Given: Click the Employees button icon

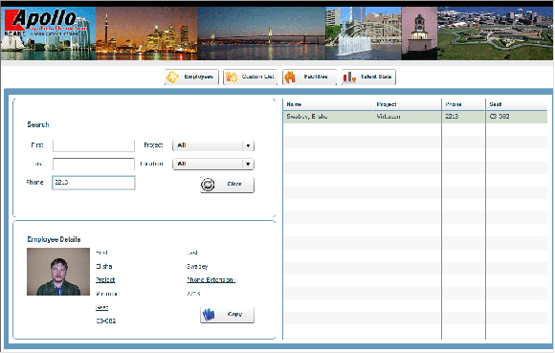Looking at the screenshot, I should 173,77.
